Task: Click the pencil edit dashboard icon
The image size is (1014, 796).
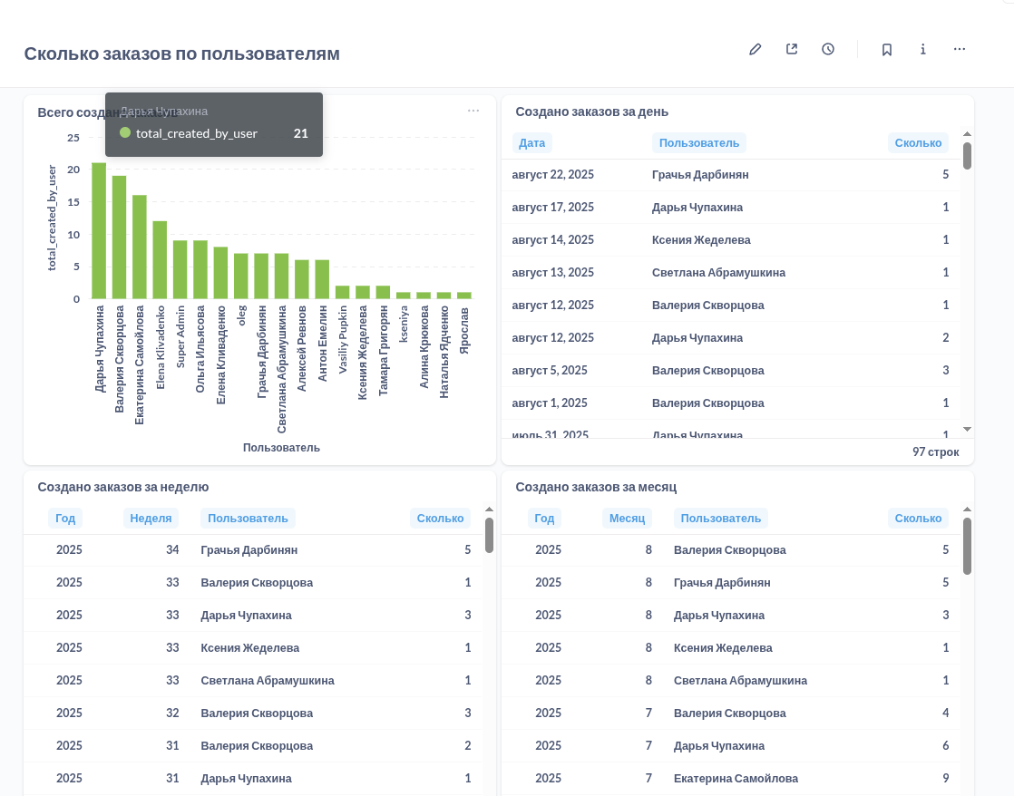Action: (756, 49)
